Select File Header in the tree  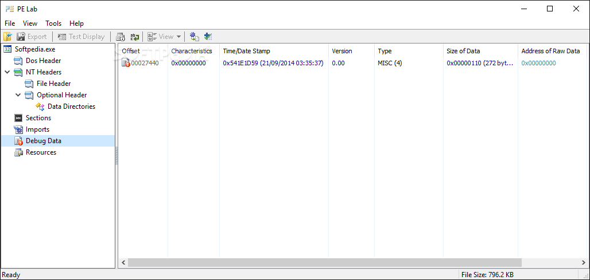coord(53,84)
